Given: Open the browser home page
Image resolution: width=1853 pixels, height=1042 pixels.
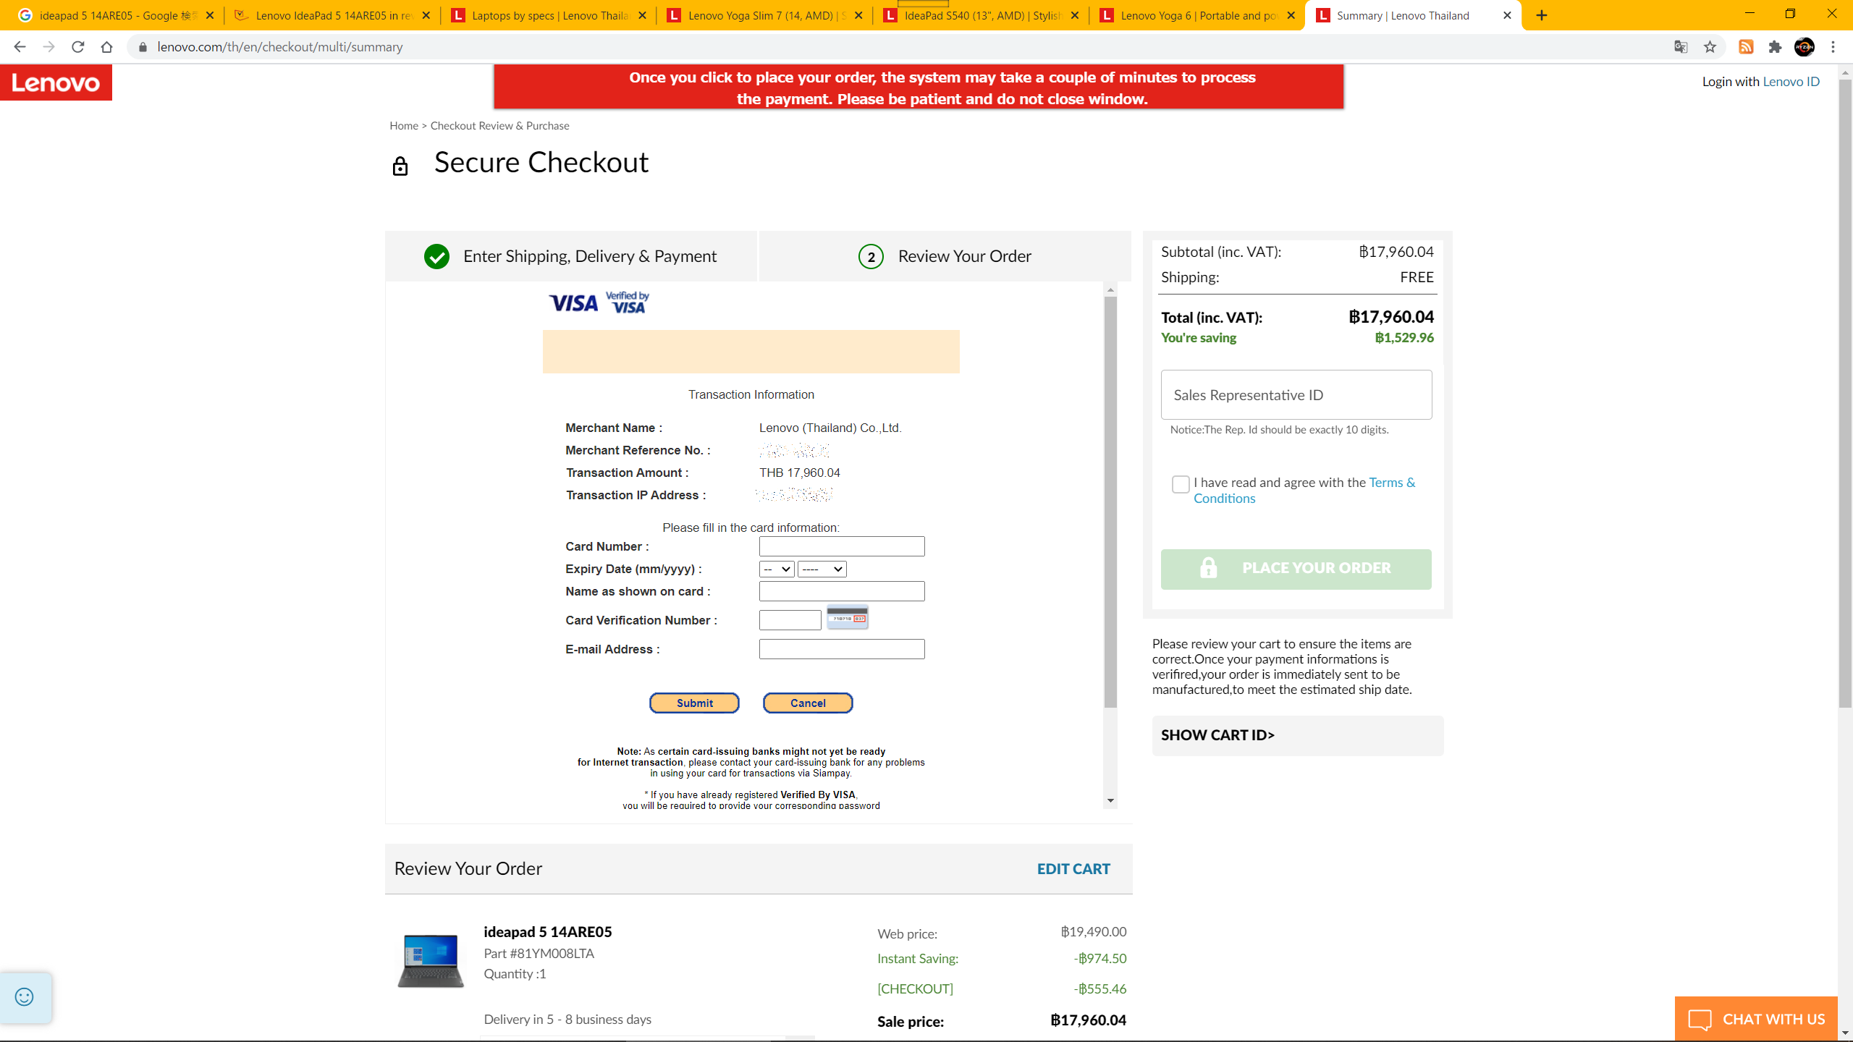Looking at the screenshot, I should pyautogui.click(x=106, y=47).
